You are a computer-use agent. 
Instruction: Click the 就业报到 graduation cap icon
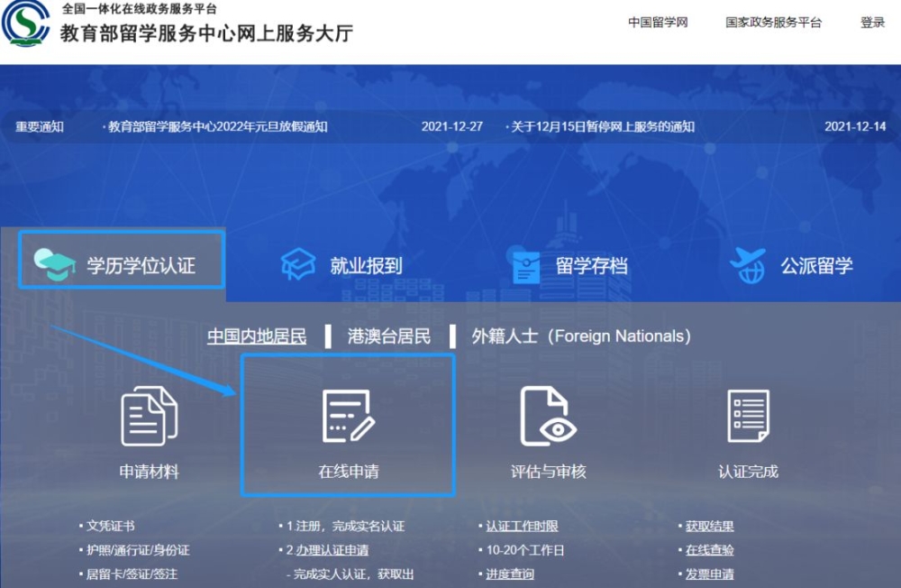297,264
